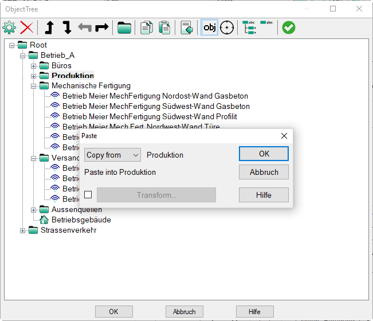Click OK at bottom of ObjectTree window
The image size is (373, 321).
(x=114, y=311)
